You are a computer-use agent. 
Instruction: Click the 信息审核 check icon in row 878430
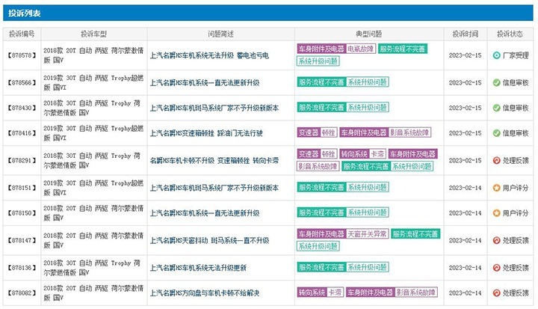496,108
